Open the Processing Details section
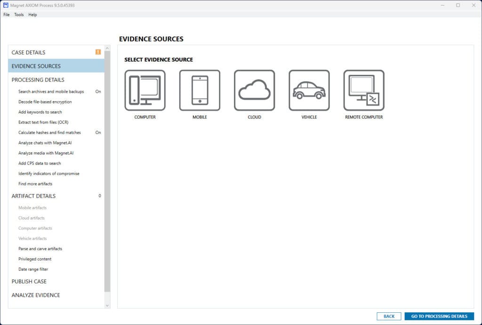 [38, 80]
